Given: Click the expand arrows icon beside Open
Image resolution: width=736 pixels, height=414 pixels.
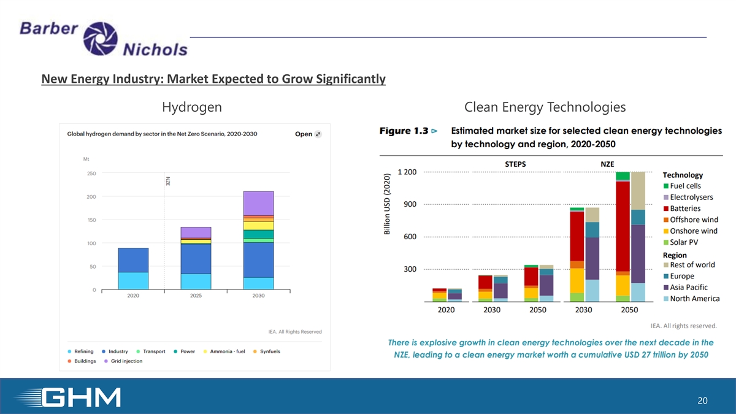Looking at the screenshot, I should [318, 134].
